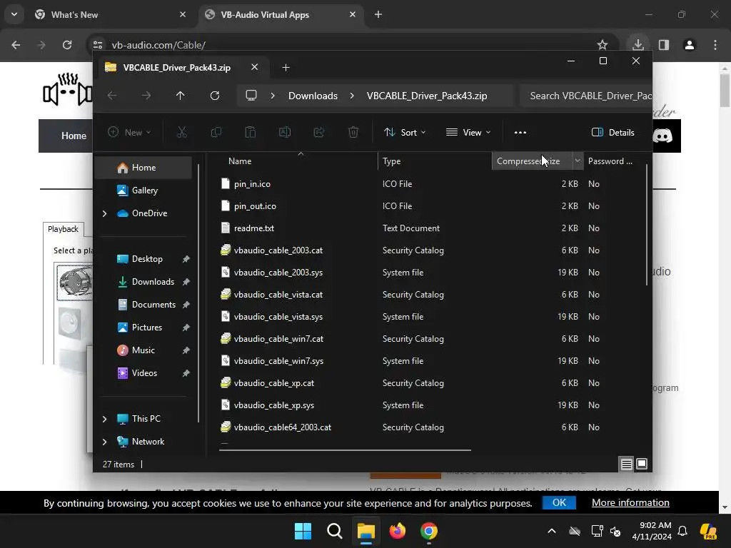Click the Delete trash icon in Explorer toolbar
This screenshot has height=548, width=731.
point(353,132)
